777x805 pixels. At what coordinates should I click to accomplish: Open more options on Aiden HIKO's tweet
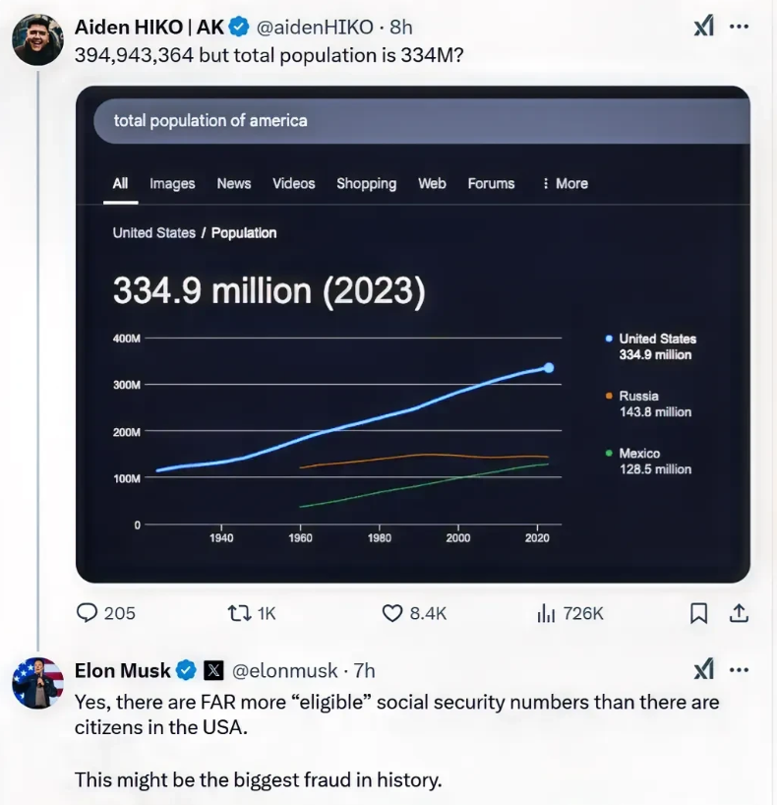pyautogui.click(x=740, y=27)
